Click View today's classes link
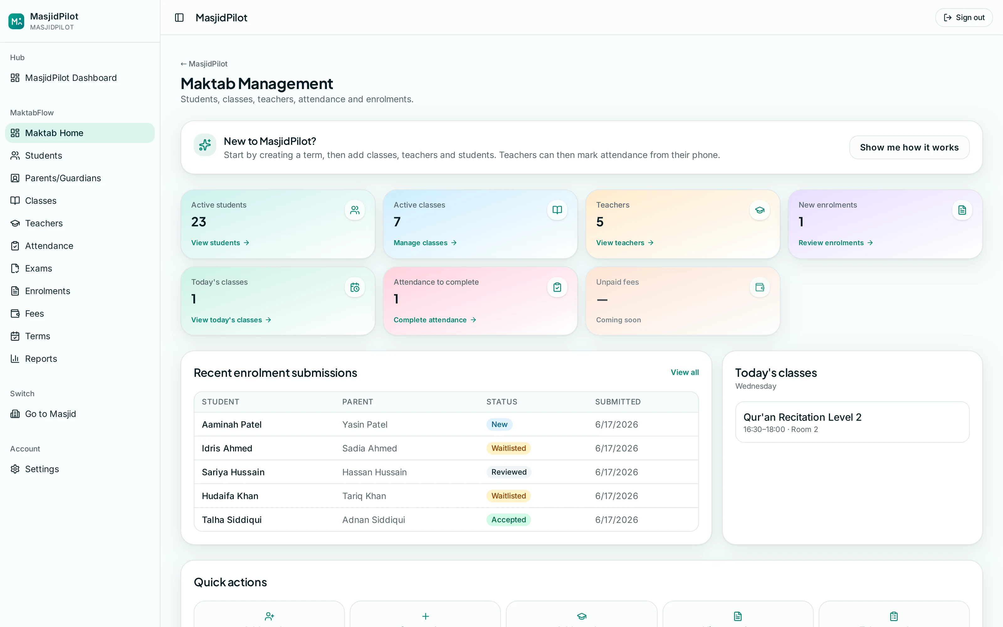This screenshot has height=627, width=1003. tap(231, 320)
